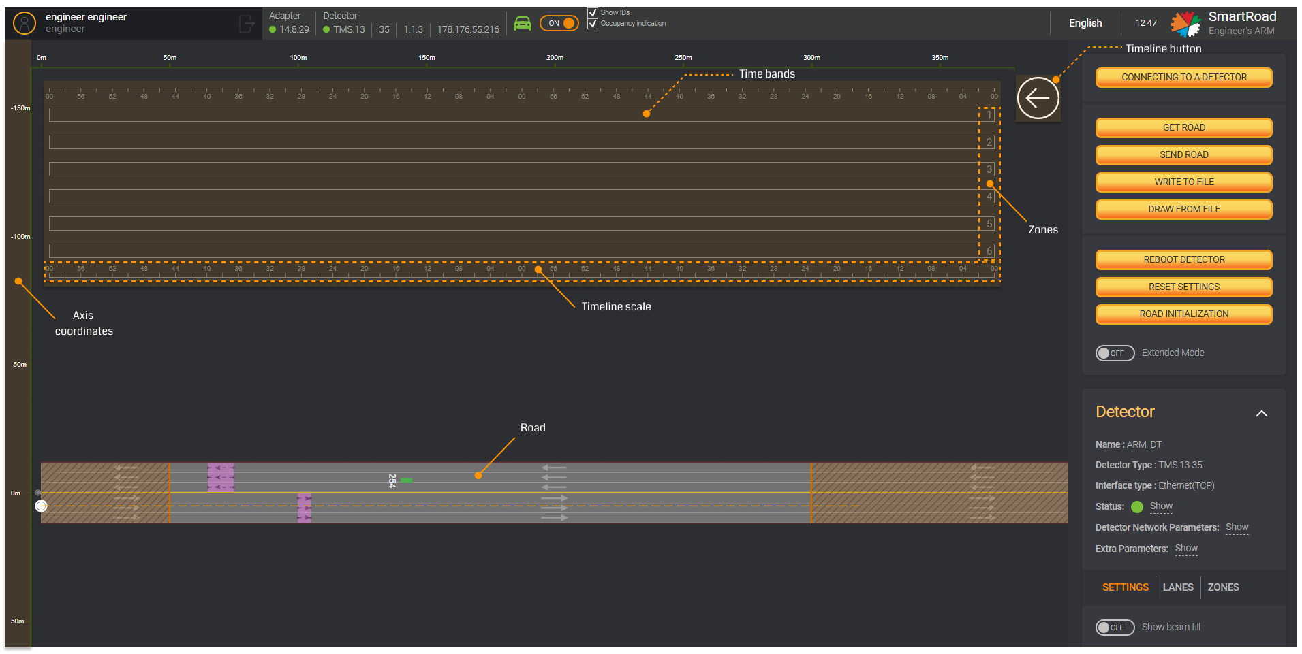
Task: Switch to the SETTINGS tab
Action: (1125, 587)
